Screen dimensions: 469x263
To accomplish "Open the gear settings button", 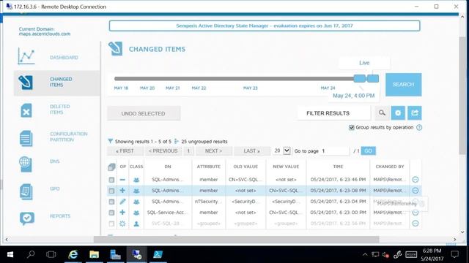I will pos(398,113).
